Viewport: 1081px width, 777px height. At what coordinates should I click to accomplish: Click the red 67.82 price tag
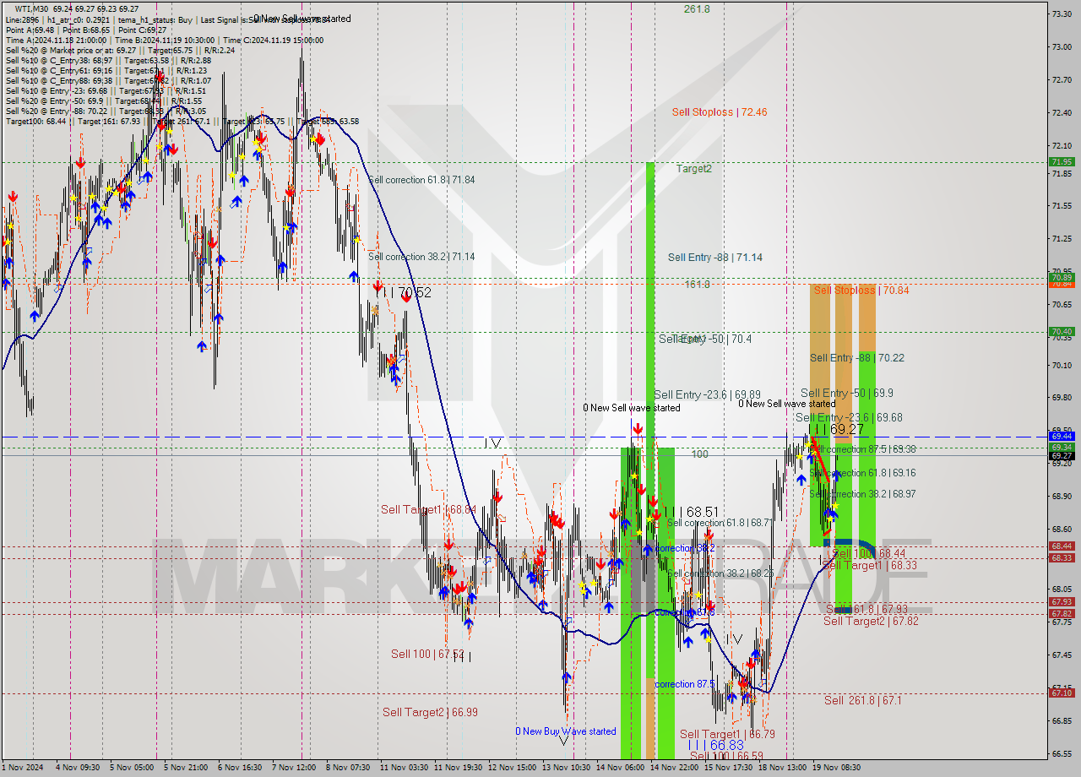tap(1062, 613)
